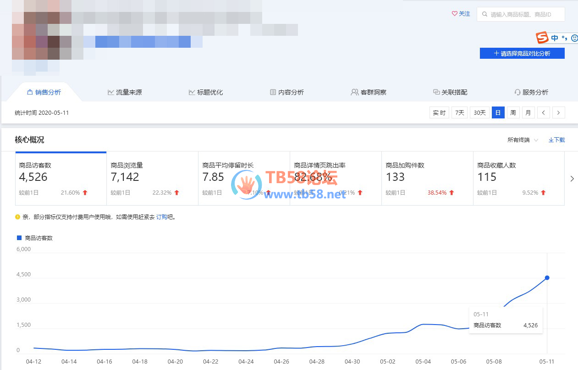Click the 请选择竞品对比分析 button
The height and width of the screenshot is (370, 578).
[522, 53]
